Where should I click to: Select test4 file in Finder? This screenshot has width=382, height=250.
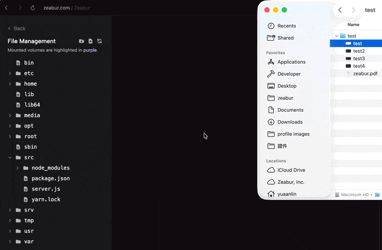pos(356,66)
